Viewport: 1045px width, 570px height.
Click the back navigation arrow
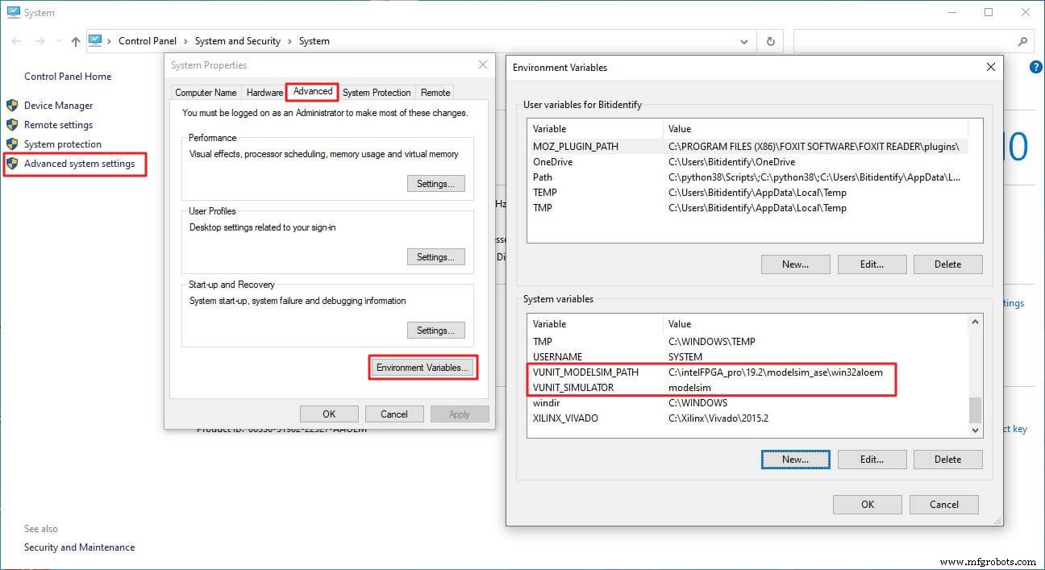coord(15,40)
